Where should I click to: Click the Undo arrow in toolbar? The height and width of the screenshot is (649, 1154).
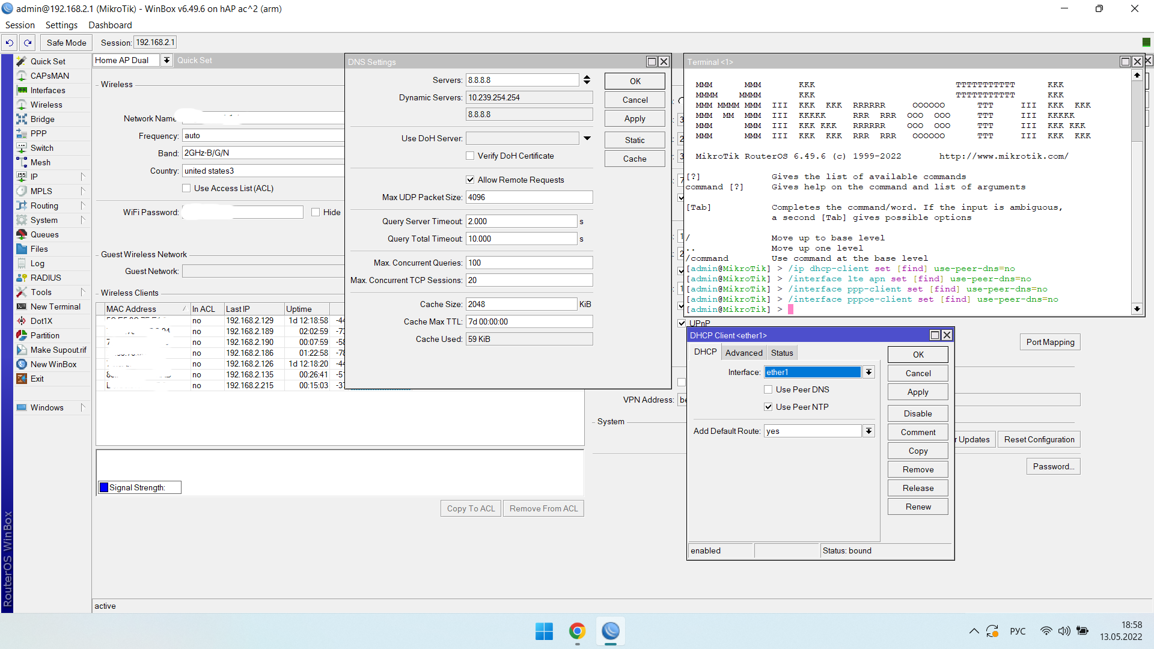[10, 43]
